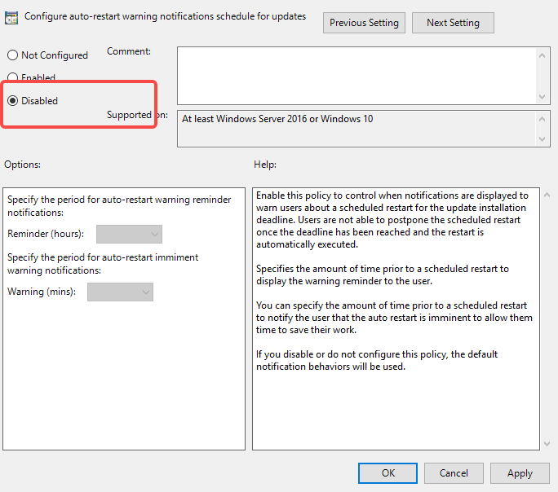Select the Not Configured radio button
Viewport: 558px width, 492px height.
click(13, 55)
